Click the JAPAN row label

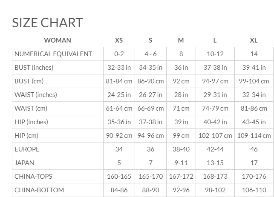pos(24,163)
